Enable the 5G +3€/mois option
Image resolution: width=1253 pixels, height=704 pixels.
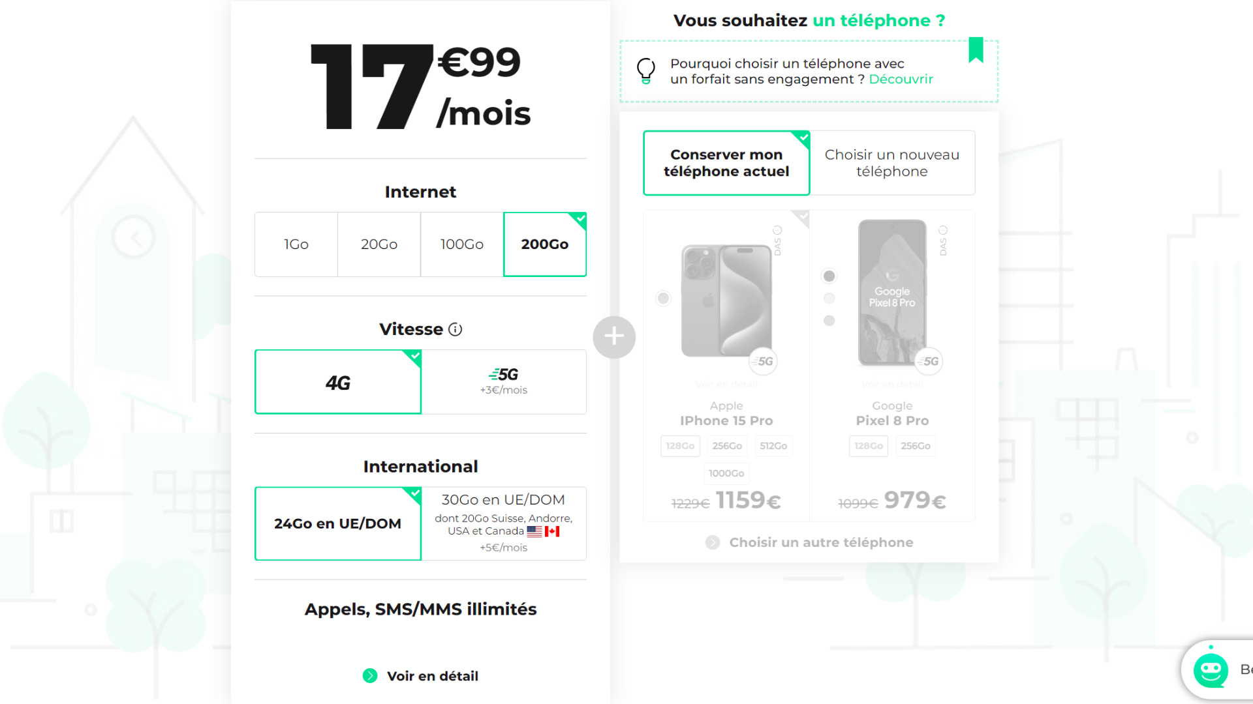504,382
